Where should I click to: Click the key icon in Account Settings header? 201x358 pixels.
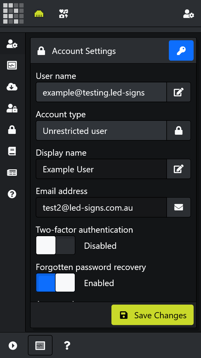click(x=181, y=50)
